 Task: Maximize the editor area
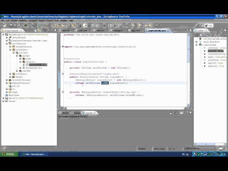[191, 30]
